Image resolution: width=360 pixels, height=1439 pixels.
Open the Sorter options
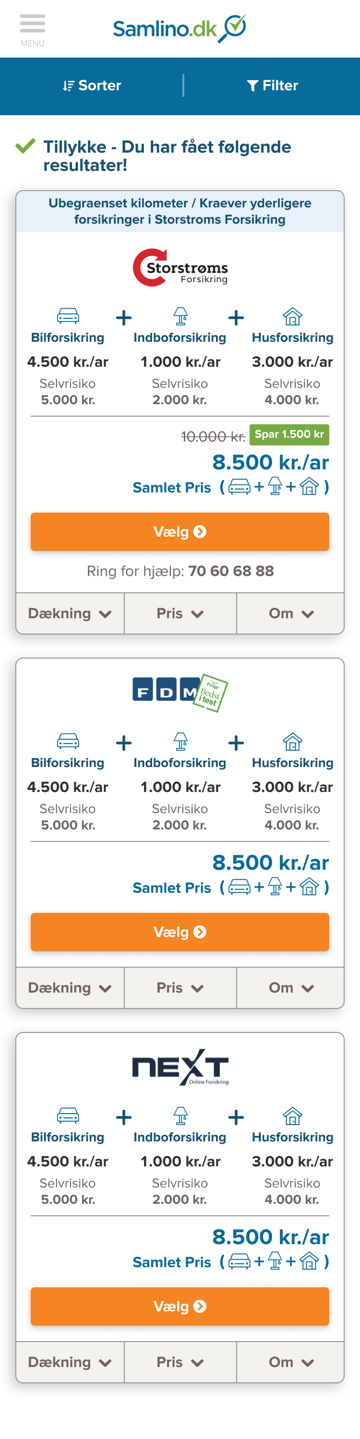click(92, 85)
